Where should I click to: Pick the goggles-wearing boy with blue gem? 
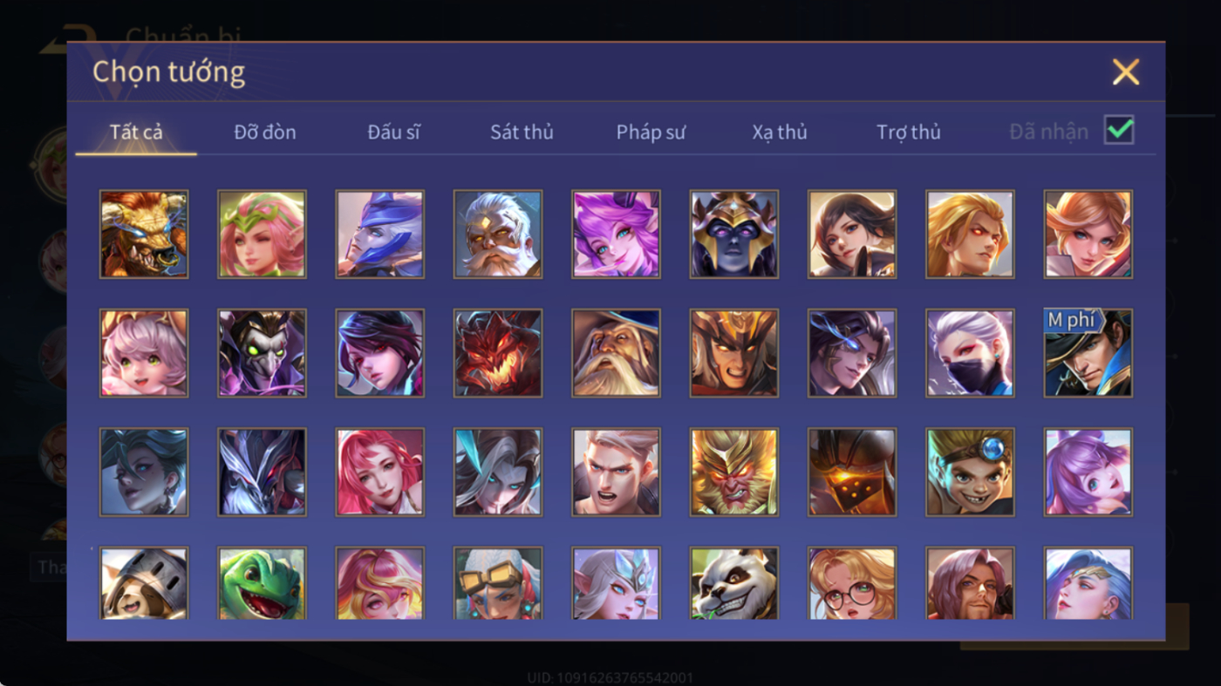(970, 472)
